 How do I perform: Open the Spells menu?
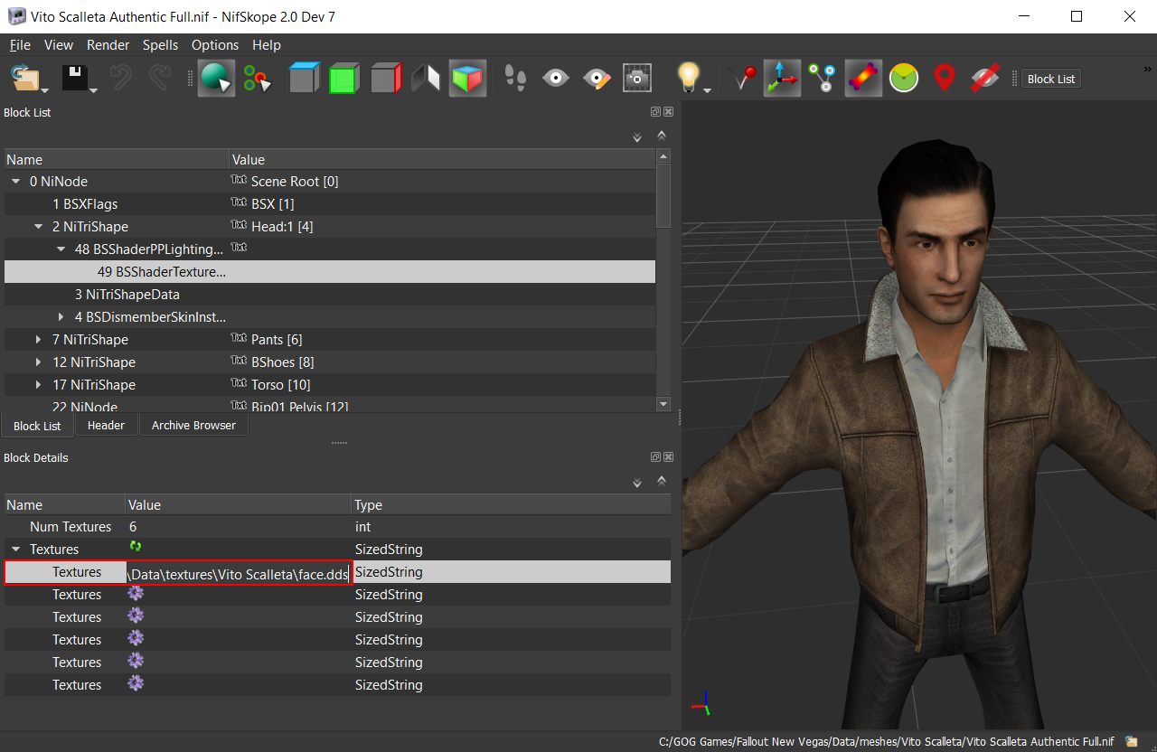pos(161,44)
